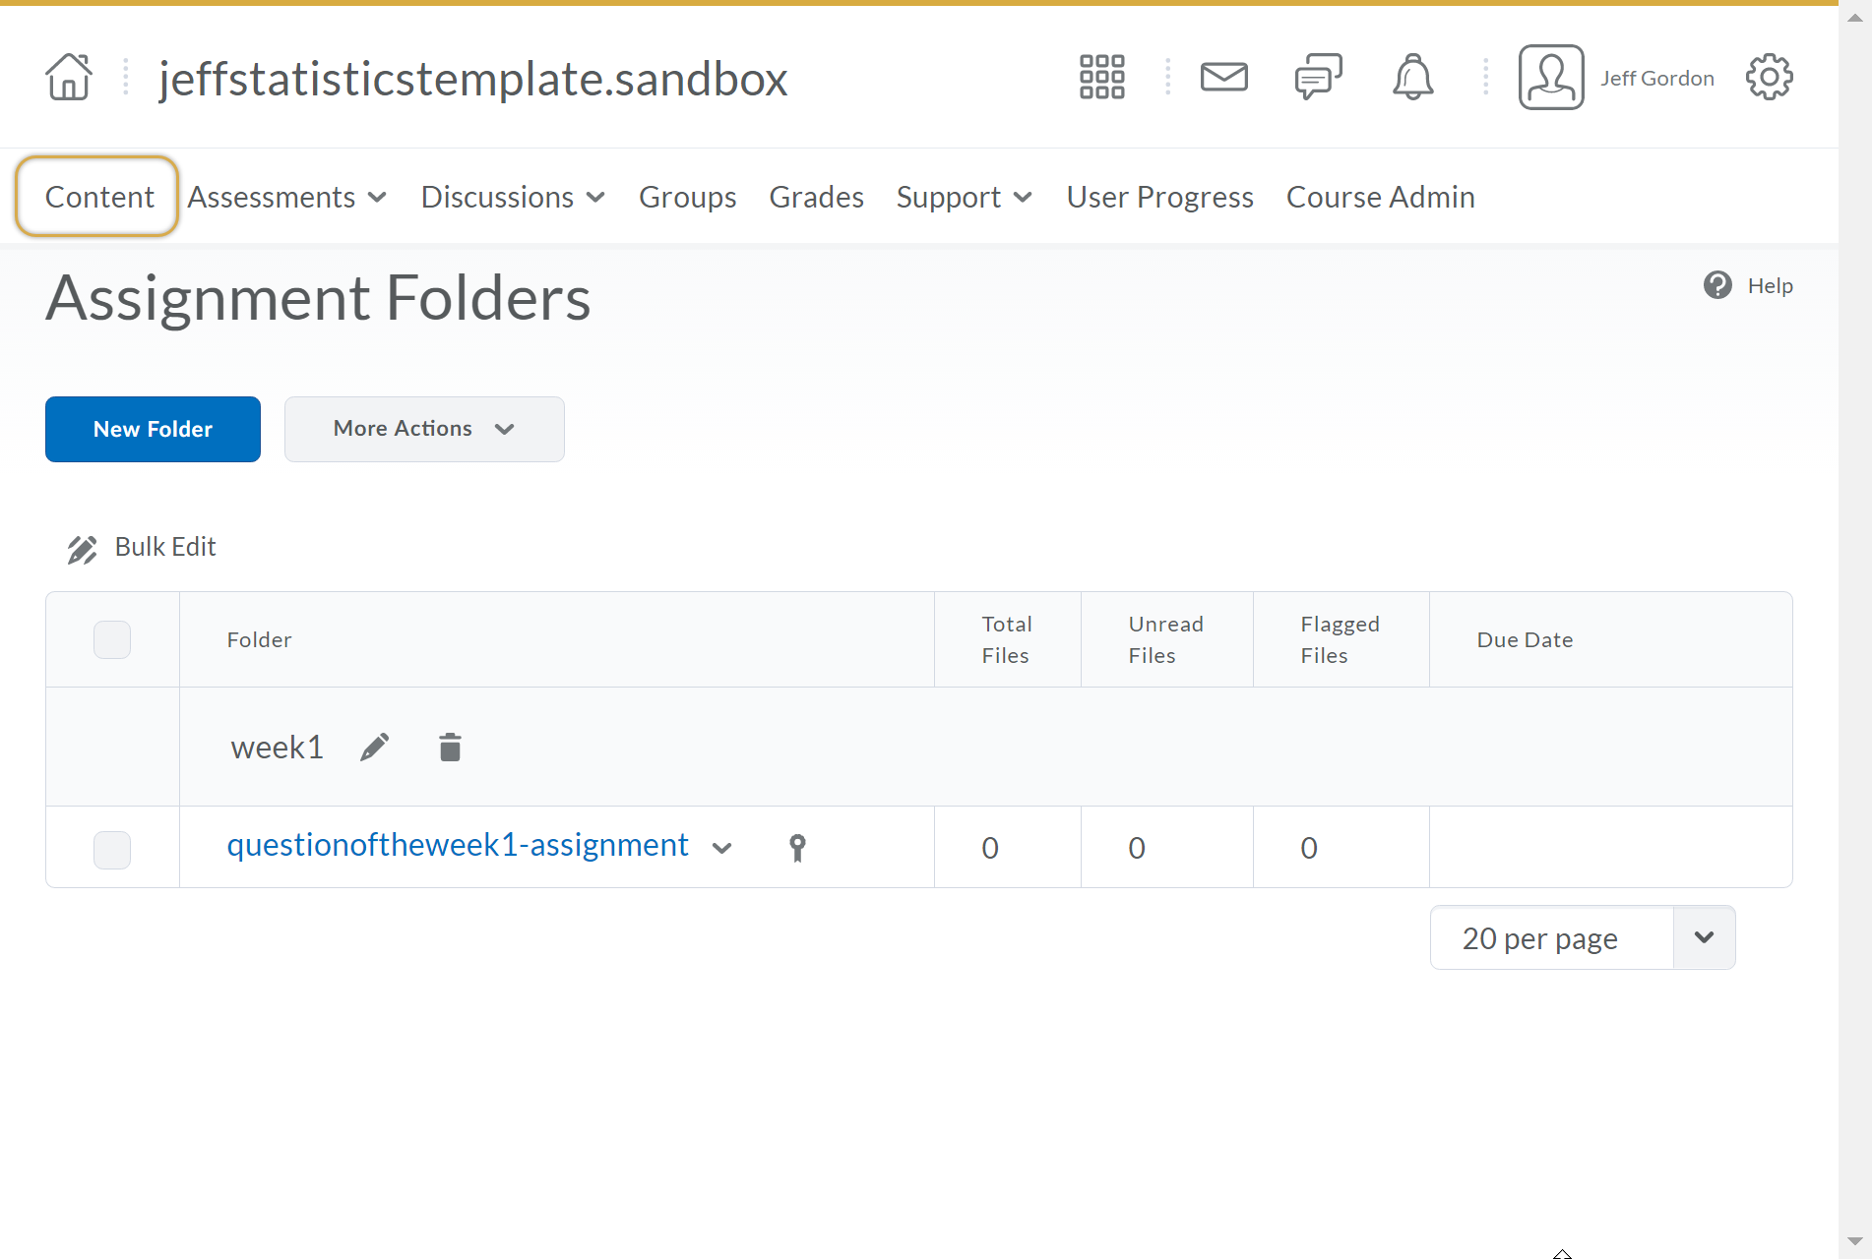Image resolution: width=1872 pixels, height=1259 pixels.
Task: Click the Due Date column header
Action: pos(1525,639)
